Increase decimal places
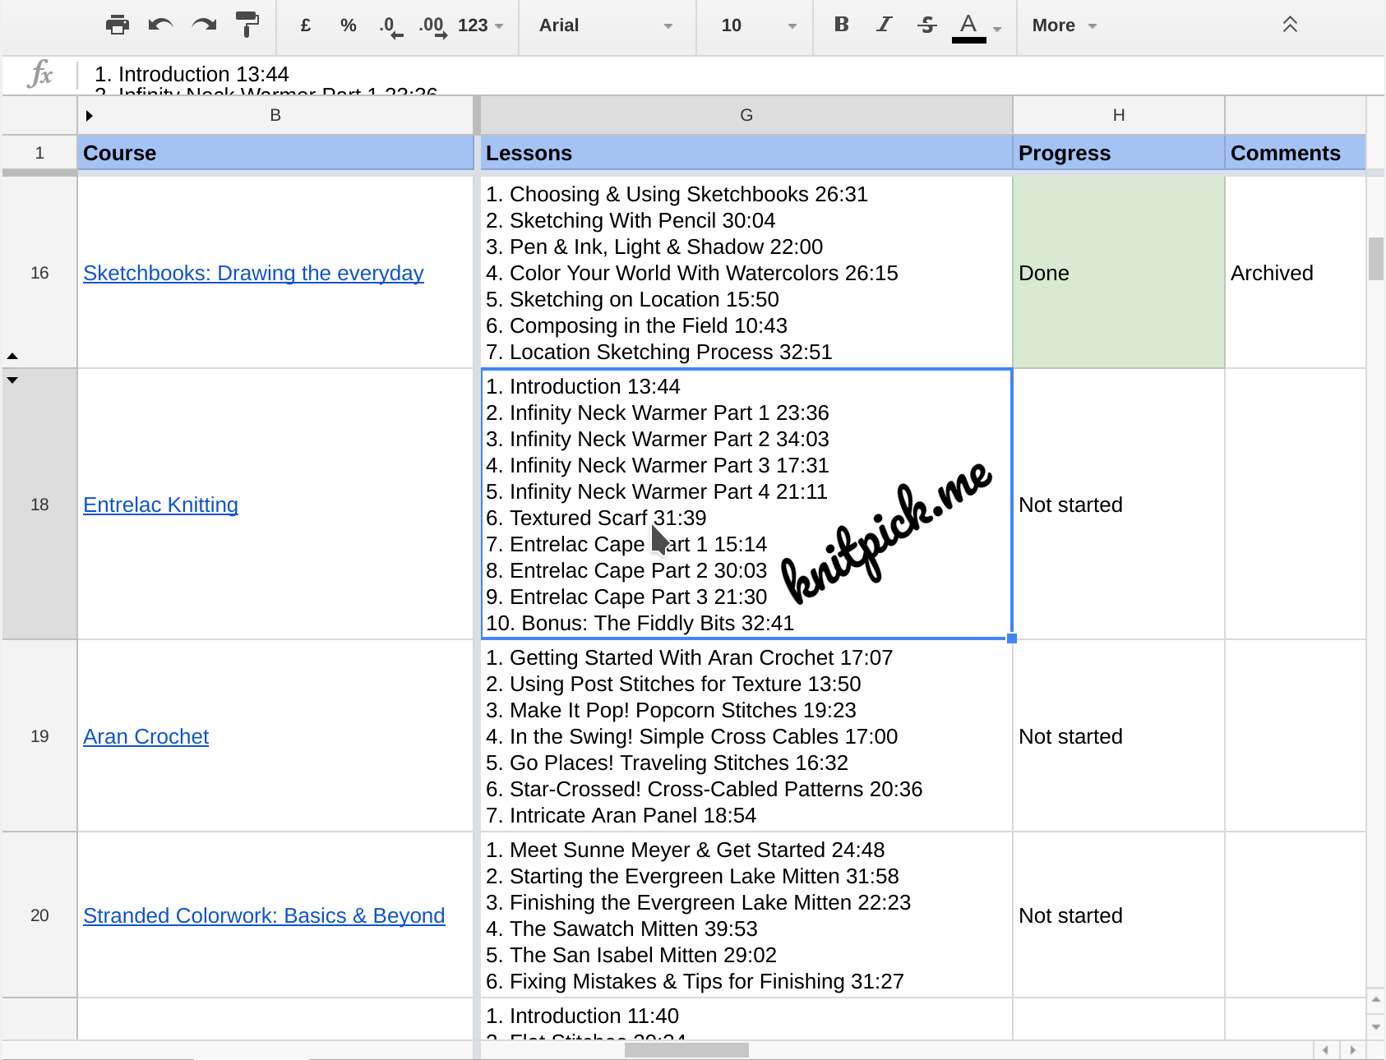Viewport: 1386px width, 1060px height. [x=432, y=26]
